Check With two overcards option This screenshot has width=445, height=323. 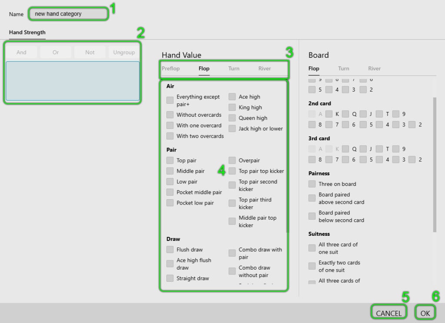(x=170, y=136)
